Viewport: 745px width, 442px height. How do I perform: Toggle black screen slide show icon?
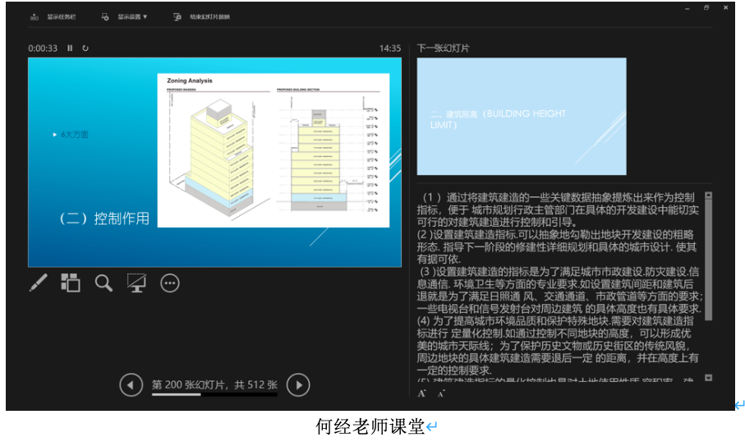point(136,283)
